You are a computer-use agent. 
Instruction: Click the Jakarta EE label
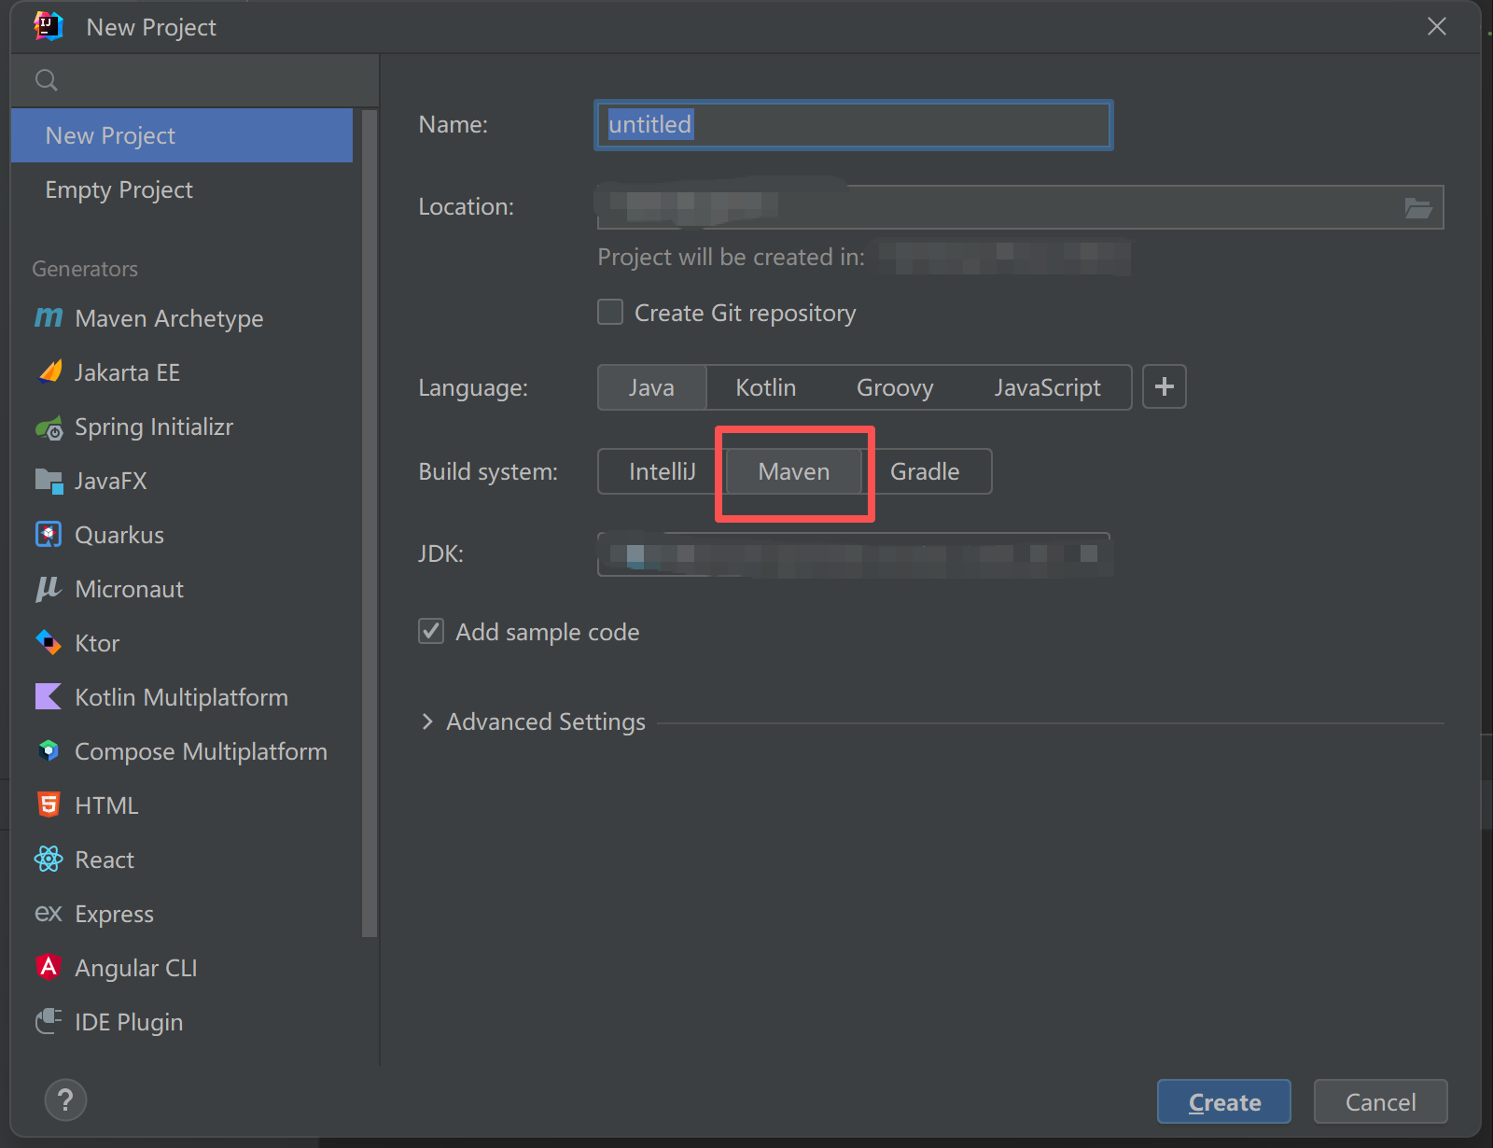tap(127, 372)
